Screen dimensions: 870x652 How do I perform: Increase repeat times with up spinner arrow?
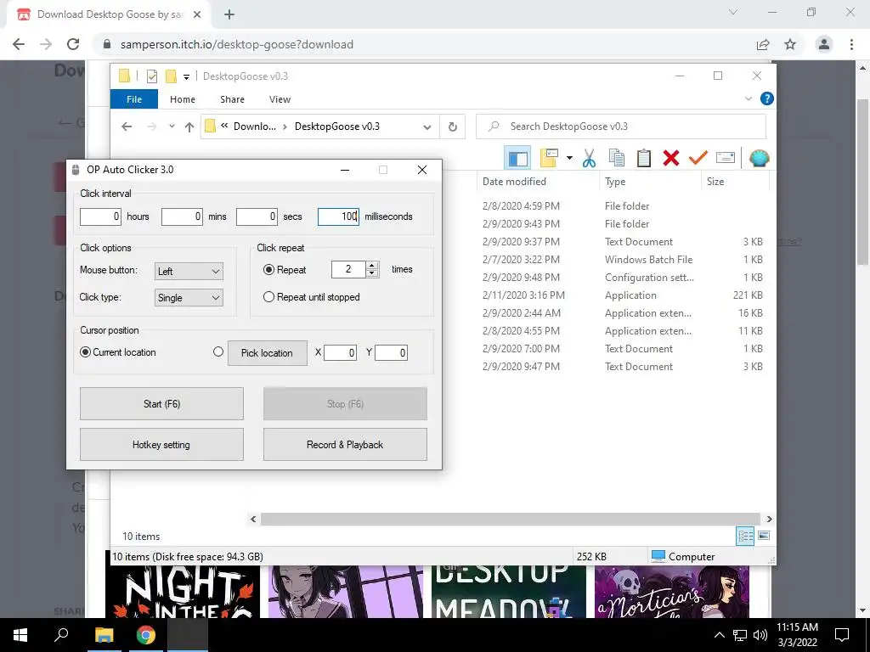point(372,265)
